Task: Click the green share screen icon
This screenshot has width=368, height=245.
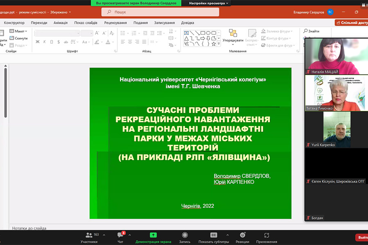Action: (x=153, y=235)
